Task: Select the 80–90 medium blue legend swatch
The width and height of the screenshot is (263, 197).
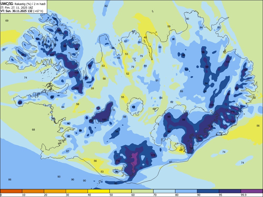Action: [186, 191]
